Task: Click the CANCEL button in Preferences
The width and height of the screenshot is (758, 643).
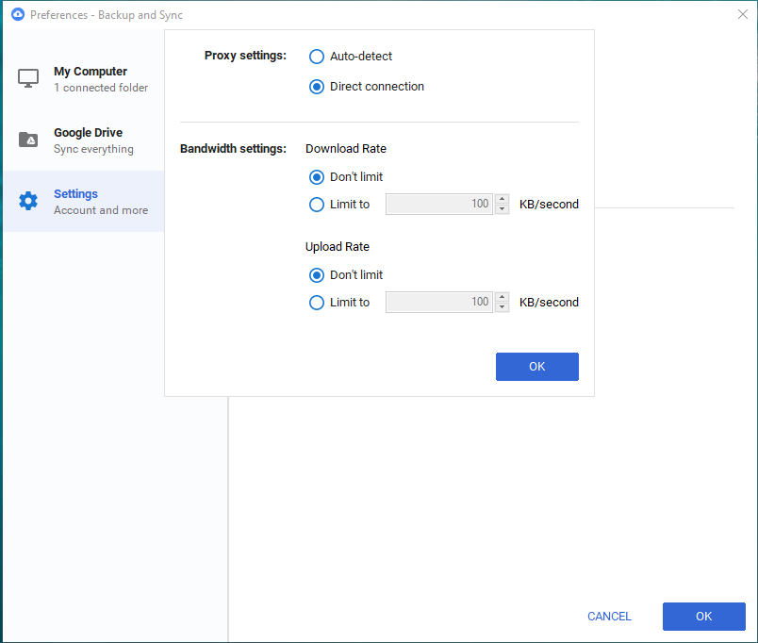Action: click(x=609, y=617)
